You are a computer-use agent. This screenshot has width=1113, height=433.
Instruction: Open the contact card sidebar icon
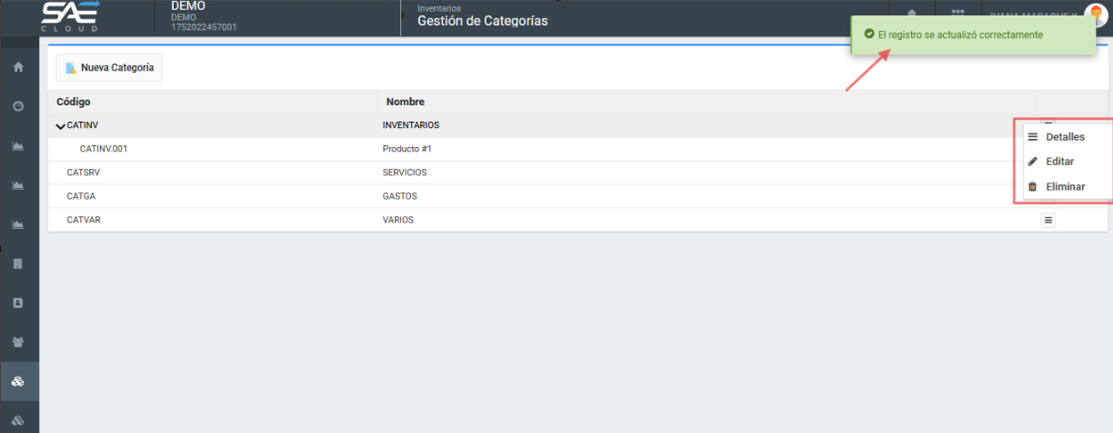(x=18, y=303)
